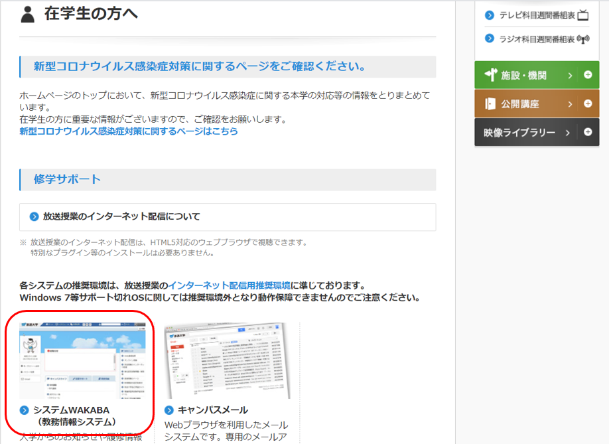Viewport: 609px width, 444px height.
Task: Open the 公開講座 brown menu button
Action: click(537, 104)
